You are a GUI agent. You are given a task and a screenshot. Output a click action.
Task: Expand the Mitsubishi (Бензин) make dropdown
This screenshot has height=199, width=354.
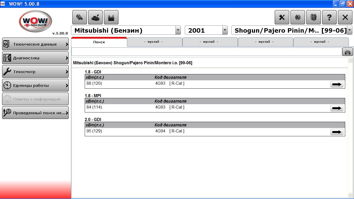tap(178, 30)
